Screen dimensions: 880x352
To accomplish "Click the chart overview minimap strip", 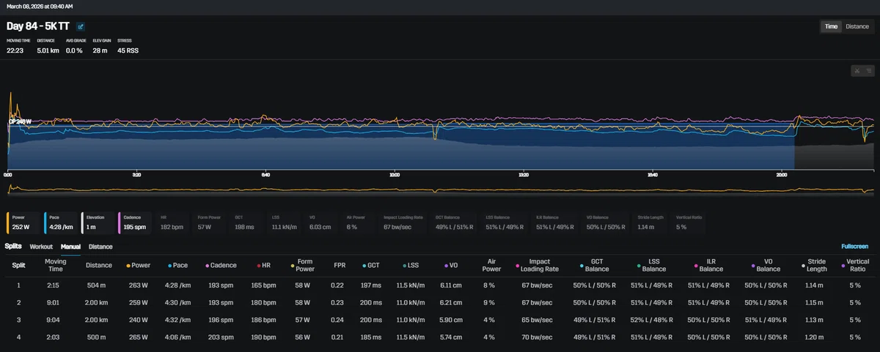I will 440,189.
